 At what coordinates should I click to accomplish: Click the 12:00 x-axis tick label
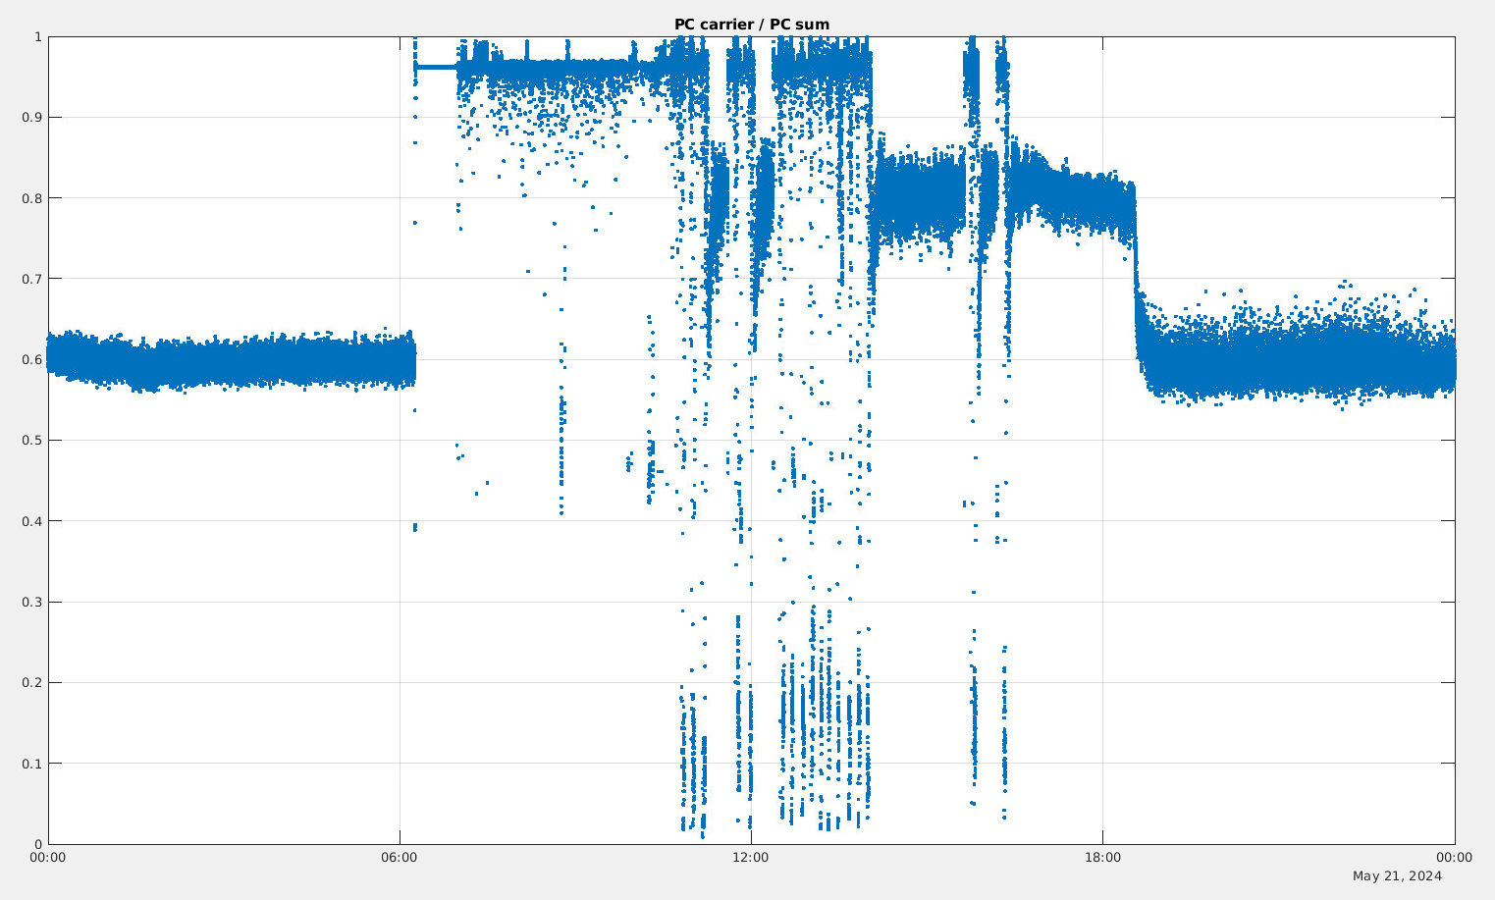pos(751,858)
